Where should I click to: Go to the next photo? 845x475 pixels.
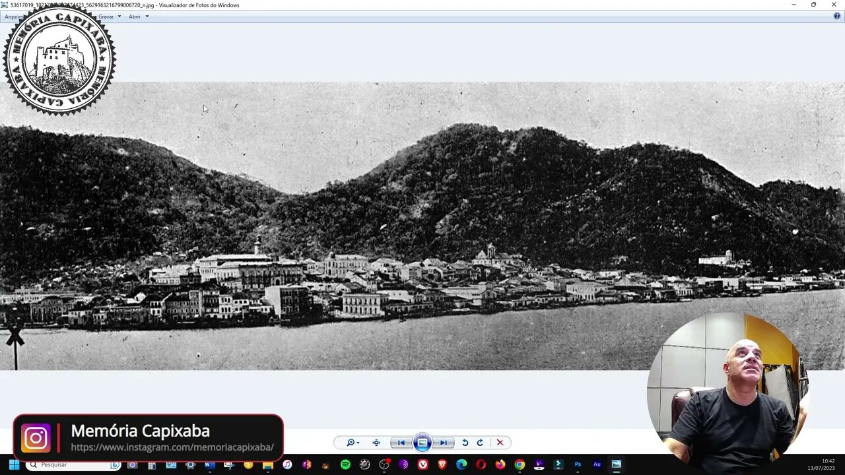(444, 443)
